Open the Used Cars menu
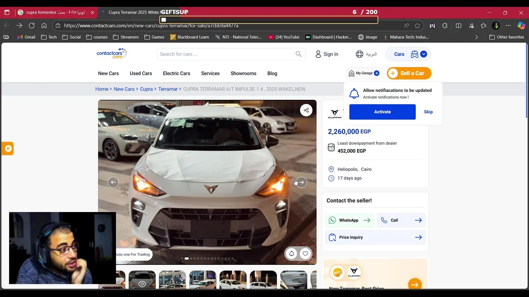This screenshot has height=297, width=529. pyautogui.click(x=141, y=73)
